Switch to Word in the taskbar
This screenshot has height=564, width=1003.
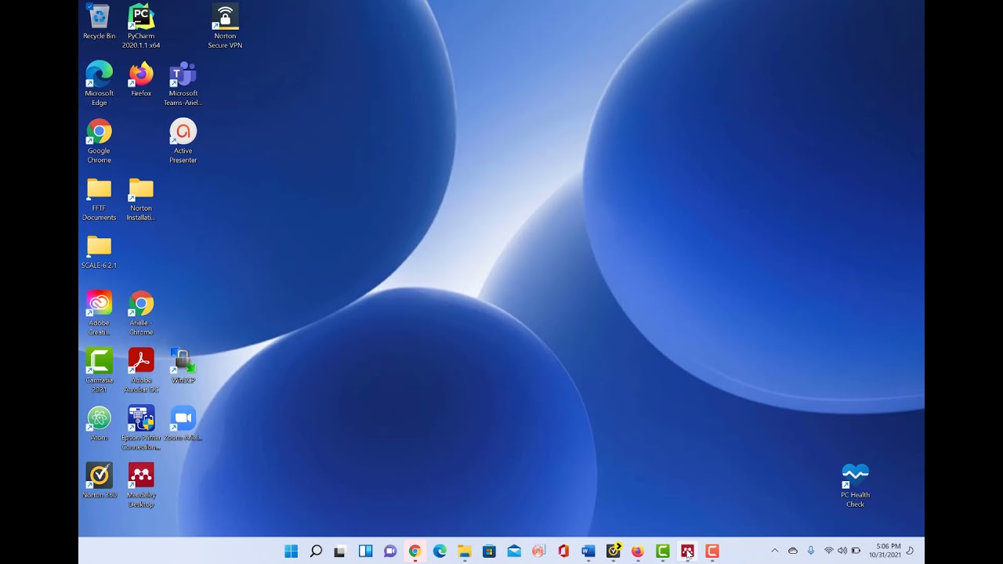point(588,551)
